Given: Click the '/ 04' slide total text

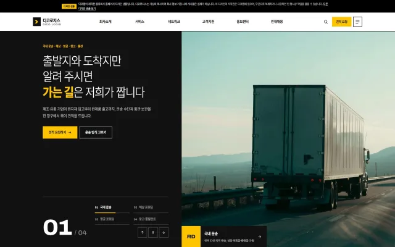Looking at the screenshot, I should pyautogui.click(x=81, y=233).
